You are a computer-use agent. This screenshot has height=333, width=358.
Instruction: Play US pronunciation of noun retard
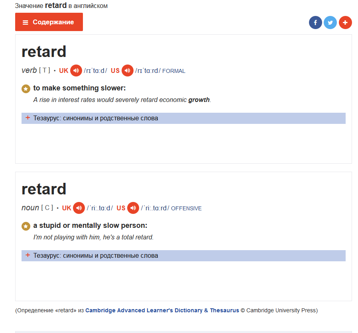pos(133,208)
